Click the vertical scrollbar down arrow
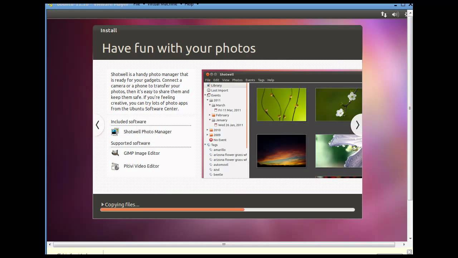 (x=410, y=238)
